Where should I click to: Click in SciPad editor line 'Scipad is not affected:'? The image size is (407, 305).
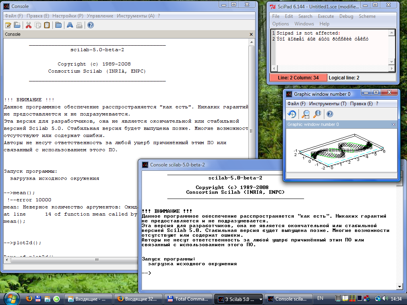point(308,33)
